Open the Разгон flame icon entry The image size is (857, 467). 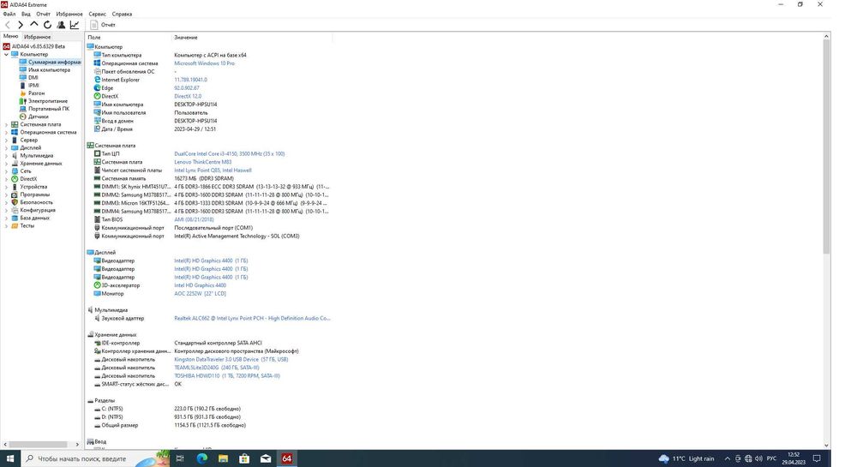(x=23, y=93)
